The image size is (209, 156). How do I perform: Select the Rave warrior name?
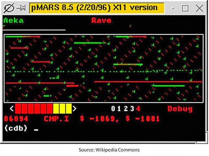[x=101, y=20]
